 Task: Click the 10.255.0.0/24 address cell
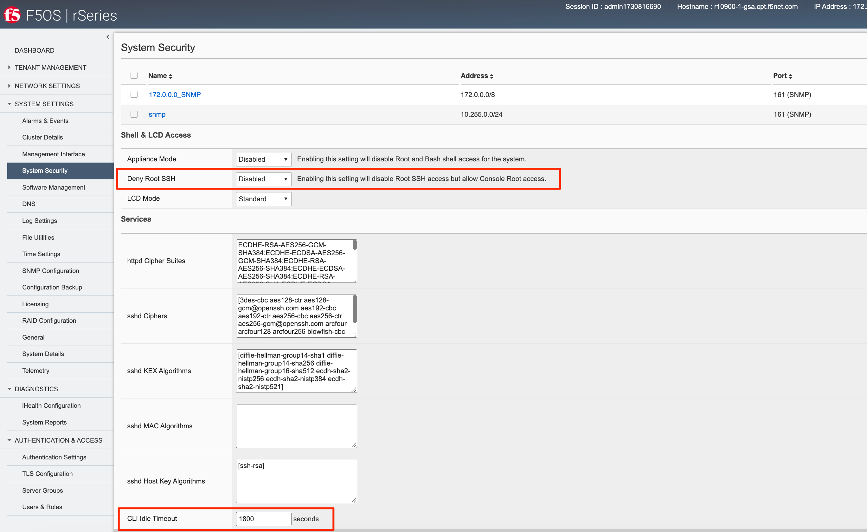click(482, 114)
